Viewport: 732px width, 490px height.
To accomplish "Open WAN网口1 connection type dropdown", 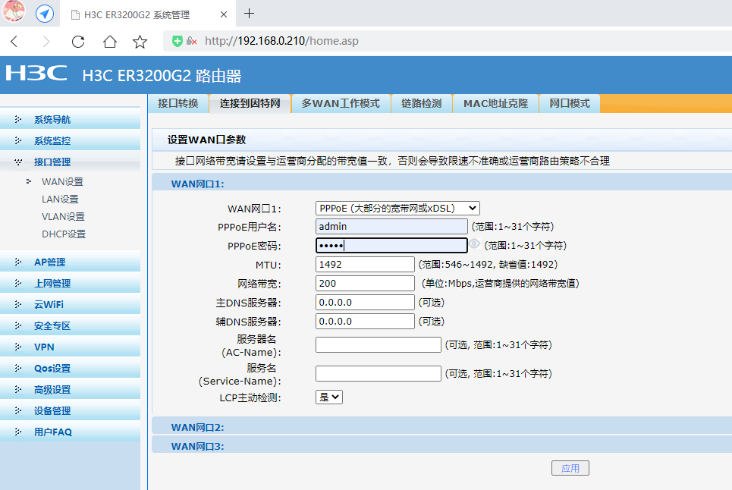I will click(397, 208).
